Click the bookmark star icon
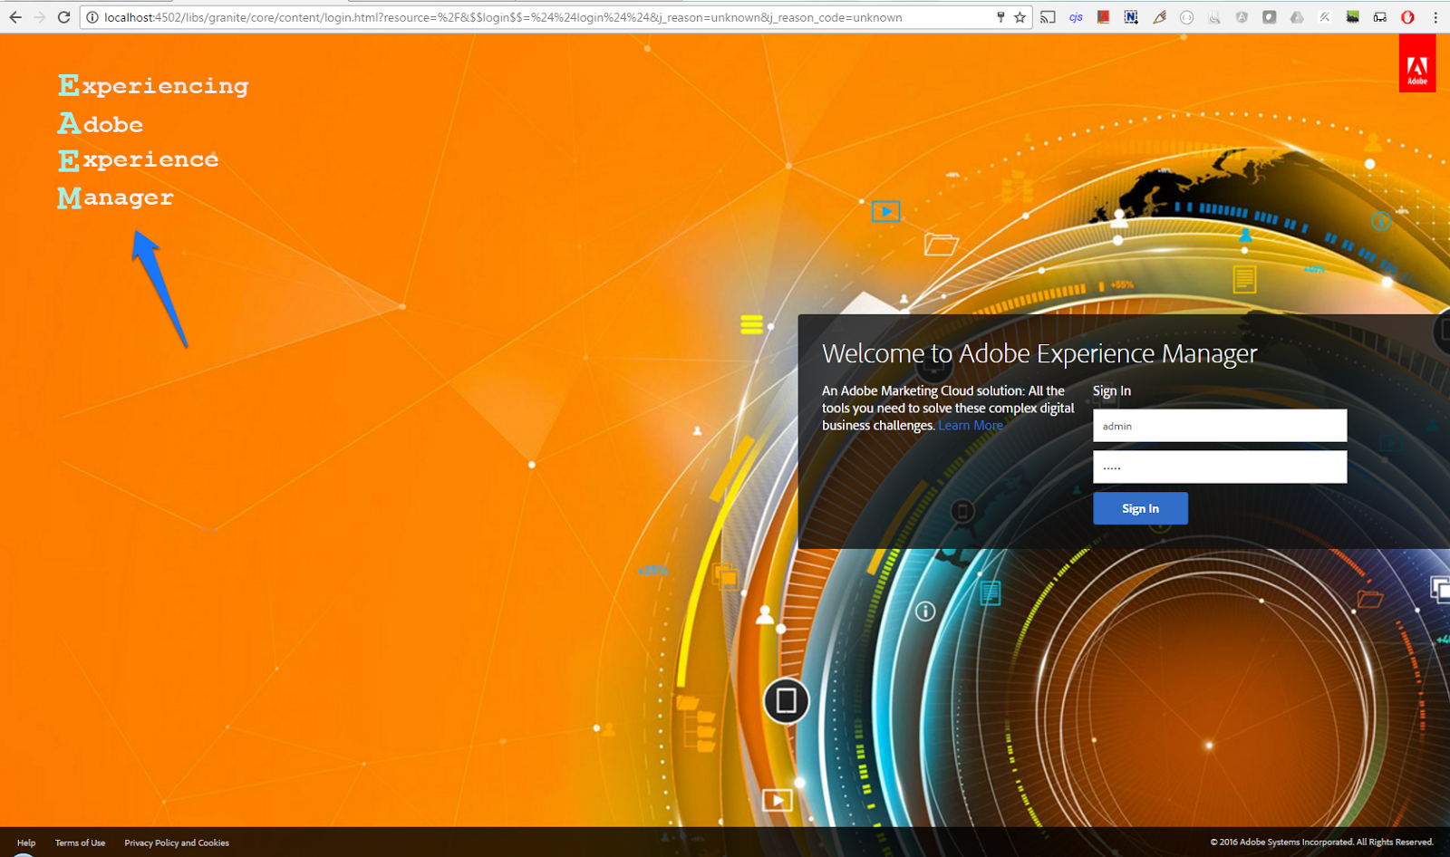 (x=1020, y=16)
